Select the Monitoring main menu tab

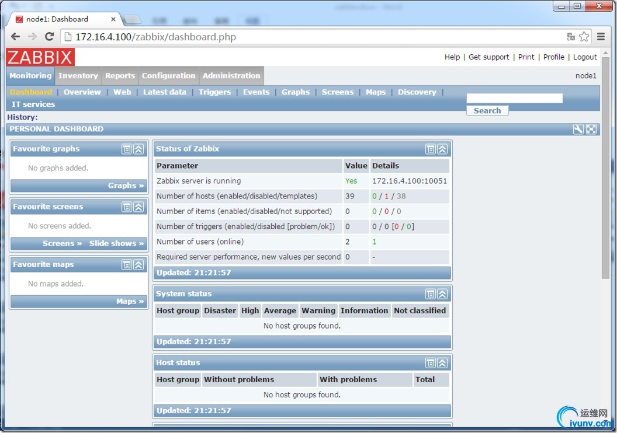[30, 75]
